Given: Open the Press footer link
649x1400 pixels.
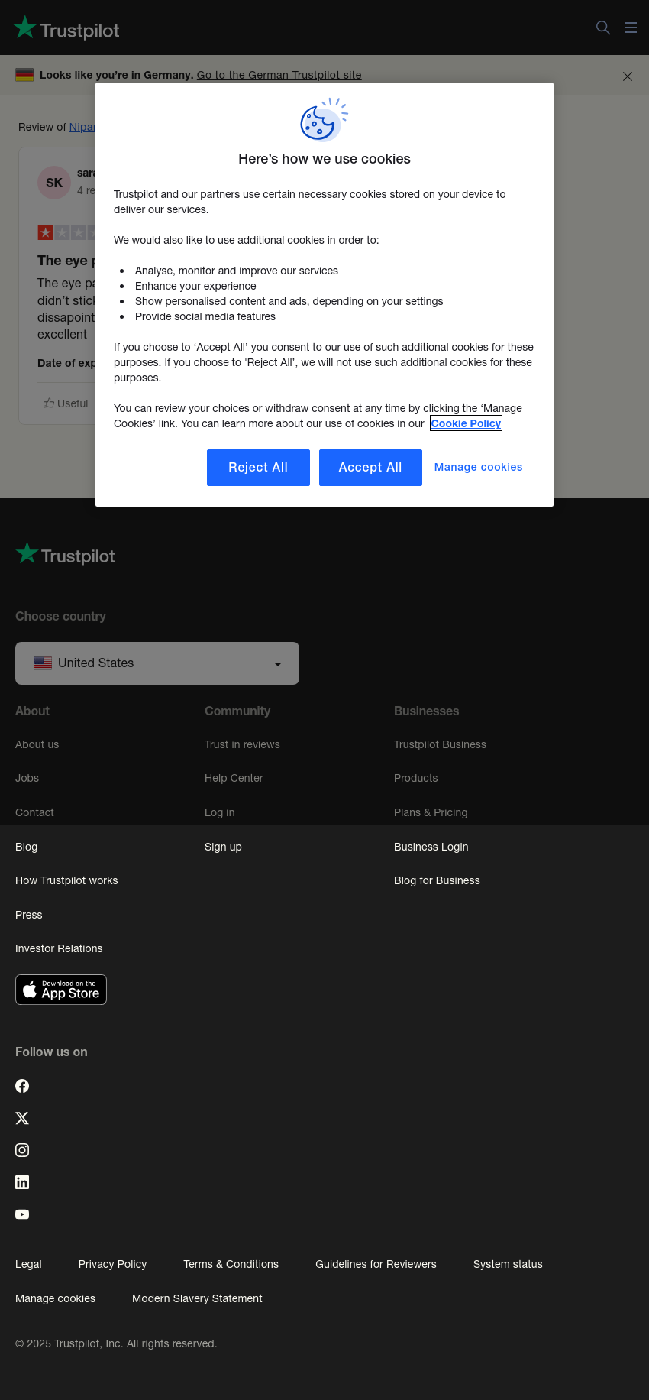Looking at the screenshot, I should [28, 915].
